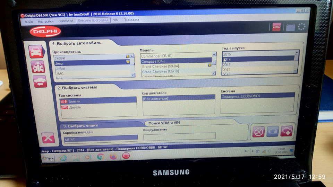Viewport: 333px width, 187px height.
Task: Click the Delphi app taskbar icon
Action: tap(126, 156)
